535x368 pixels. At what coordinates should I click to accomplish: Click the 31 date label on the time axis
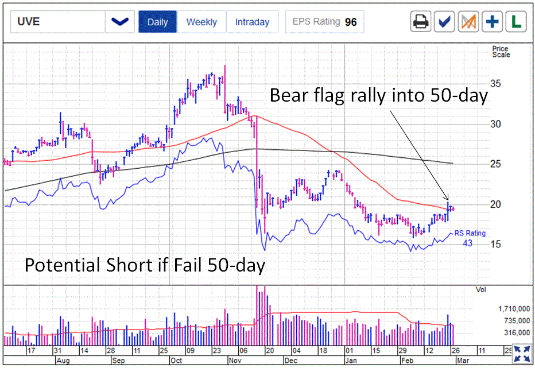tap(57, 351)
